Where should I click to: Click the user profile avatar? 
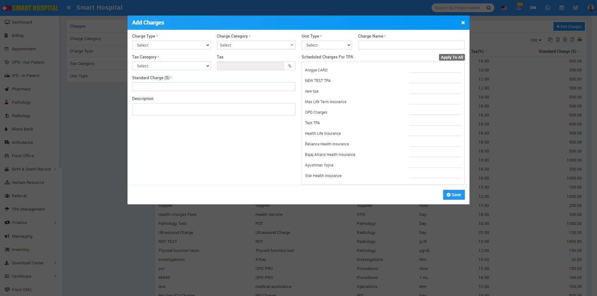point(590,8)
